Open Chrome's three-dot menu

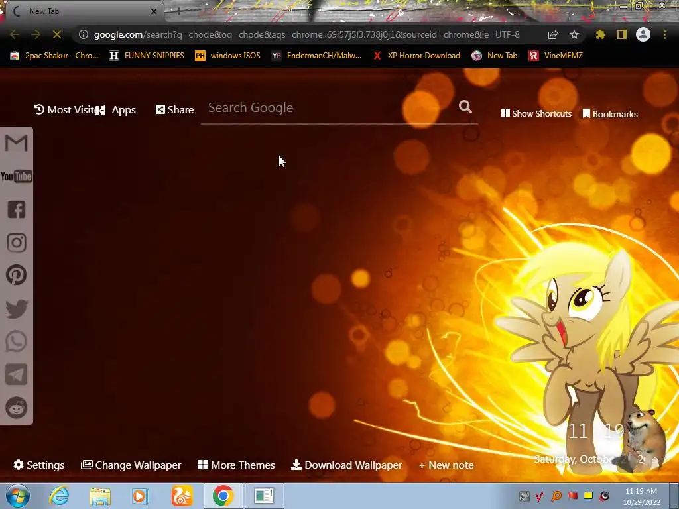664,34
